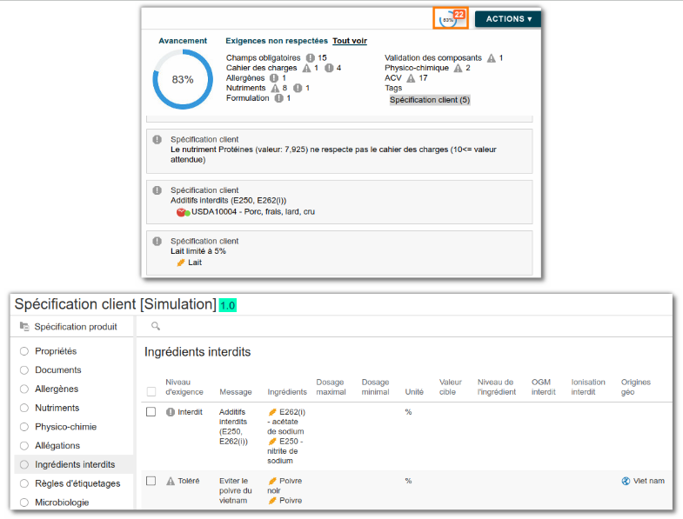Click the Spécification client (5) tag

click(x=430, y=100)
